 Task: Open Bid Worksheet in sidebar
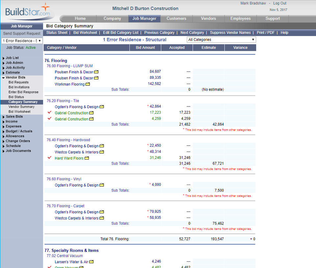click(x=19, y=112)
